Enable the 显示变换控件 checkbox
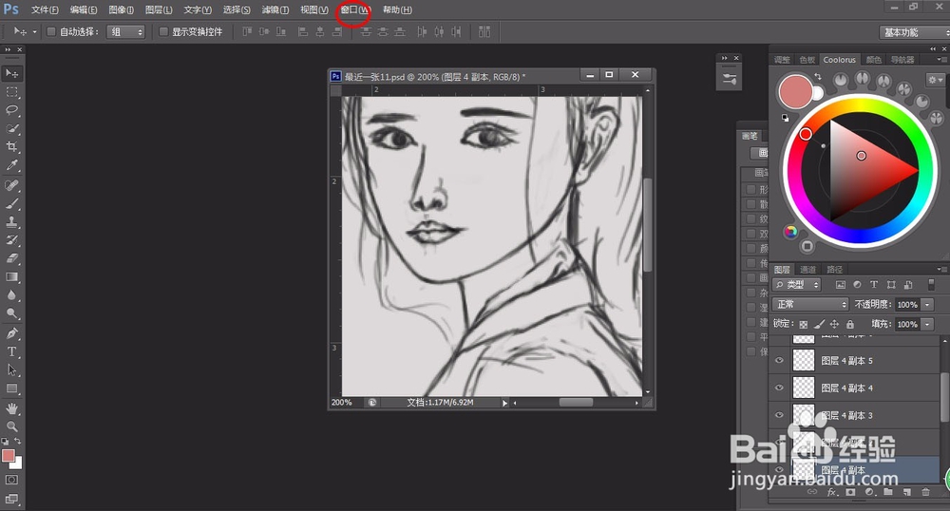Screen dimensions: 950x511 pyautogui.click(x=163, y=31)
